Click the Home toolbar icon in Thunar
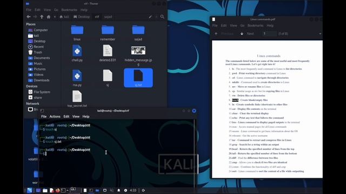 click(x=49, y=17)
